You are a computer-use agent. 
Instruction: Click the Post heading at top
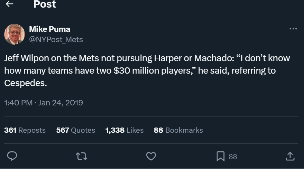coord(45,4)
